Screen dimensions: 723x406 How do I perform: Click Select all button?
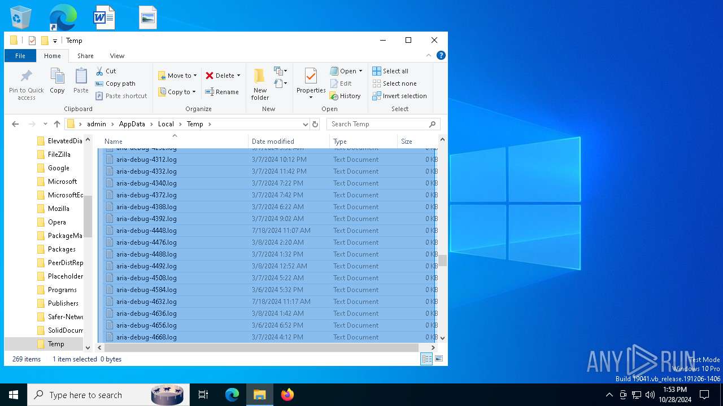[390, 71]
